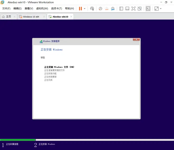This screenshot has width=174, height=150.
Task: Take a snapshot of this virtual machine
Action: [100, 8]
